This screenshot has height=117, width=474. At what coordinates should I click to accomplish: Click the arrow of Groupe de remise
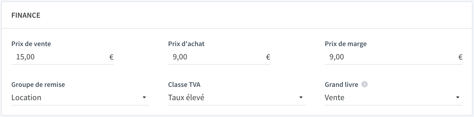pyautogui.click(x=144, y=97)
